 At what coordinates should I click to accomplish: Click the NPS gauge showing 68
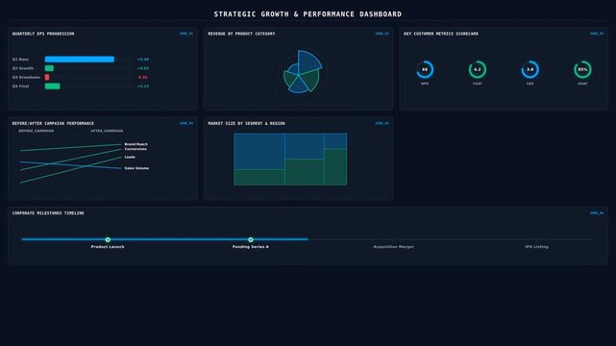coord(425,69)
